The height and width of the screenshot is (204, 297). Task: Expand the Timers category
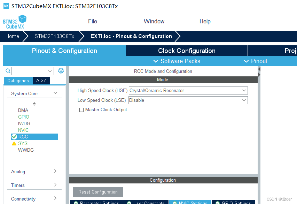pos(34,185)
